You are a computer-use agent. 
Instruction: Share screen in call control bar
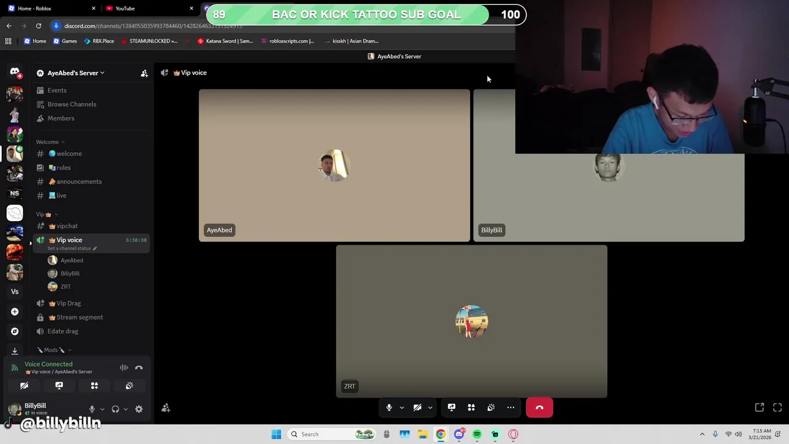click(x=451, y=408)
